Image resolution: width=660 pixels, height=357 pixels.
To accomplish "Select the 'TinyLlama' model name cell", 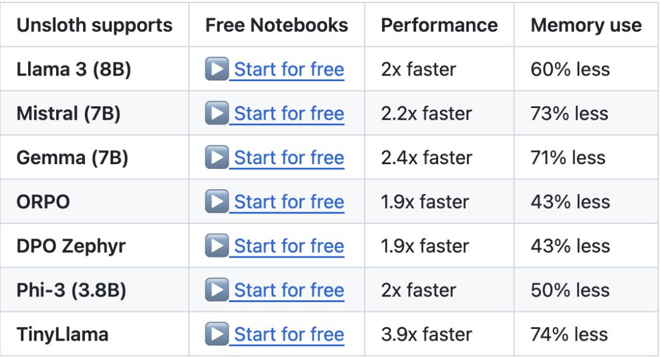I will (62, 334).
